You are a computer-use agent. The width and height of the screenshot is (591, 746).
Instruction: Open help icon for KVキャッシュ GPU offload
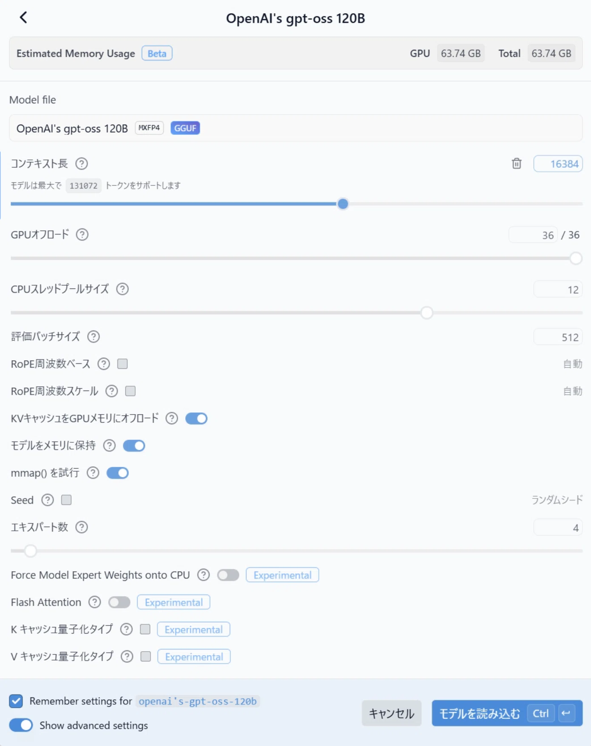[x=172, y=418]
